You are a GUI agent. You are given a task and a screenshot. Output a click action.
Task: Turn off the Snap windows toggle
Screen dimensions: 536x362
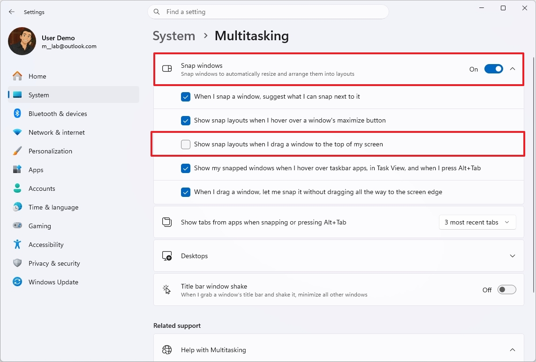click(493, 68)
